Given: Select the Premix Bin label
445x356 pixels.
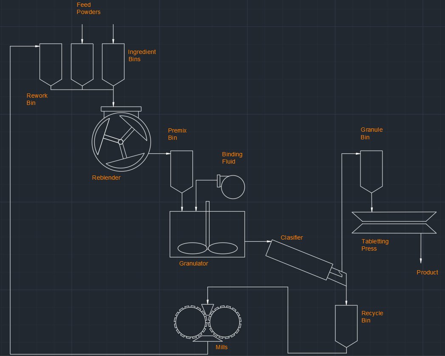Looking at the screenshot, I should point(177,134).
